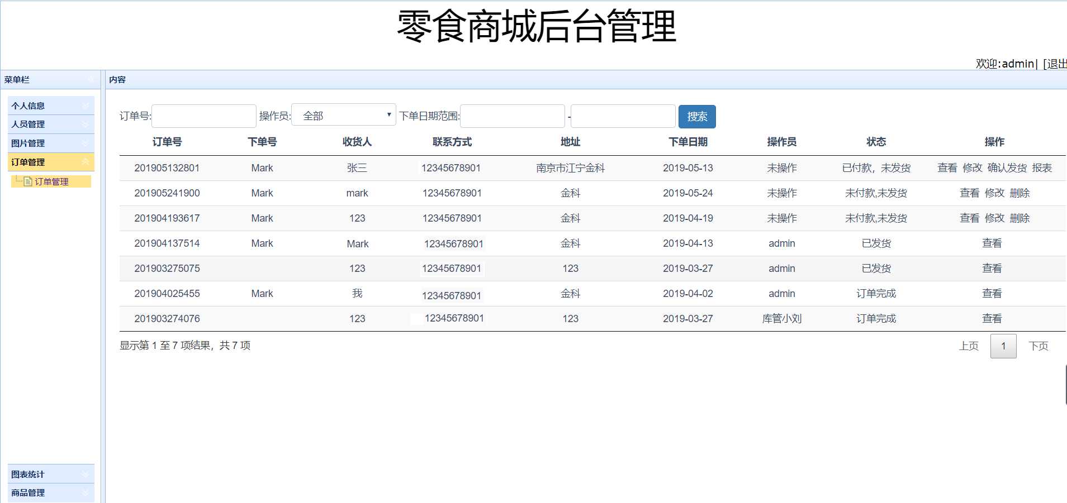Viewport: 1067px width, 503px height.
Task: Click recipient 张三 cell
Action: pos(357,168)
